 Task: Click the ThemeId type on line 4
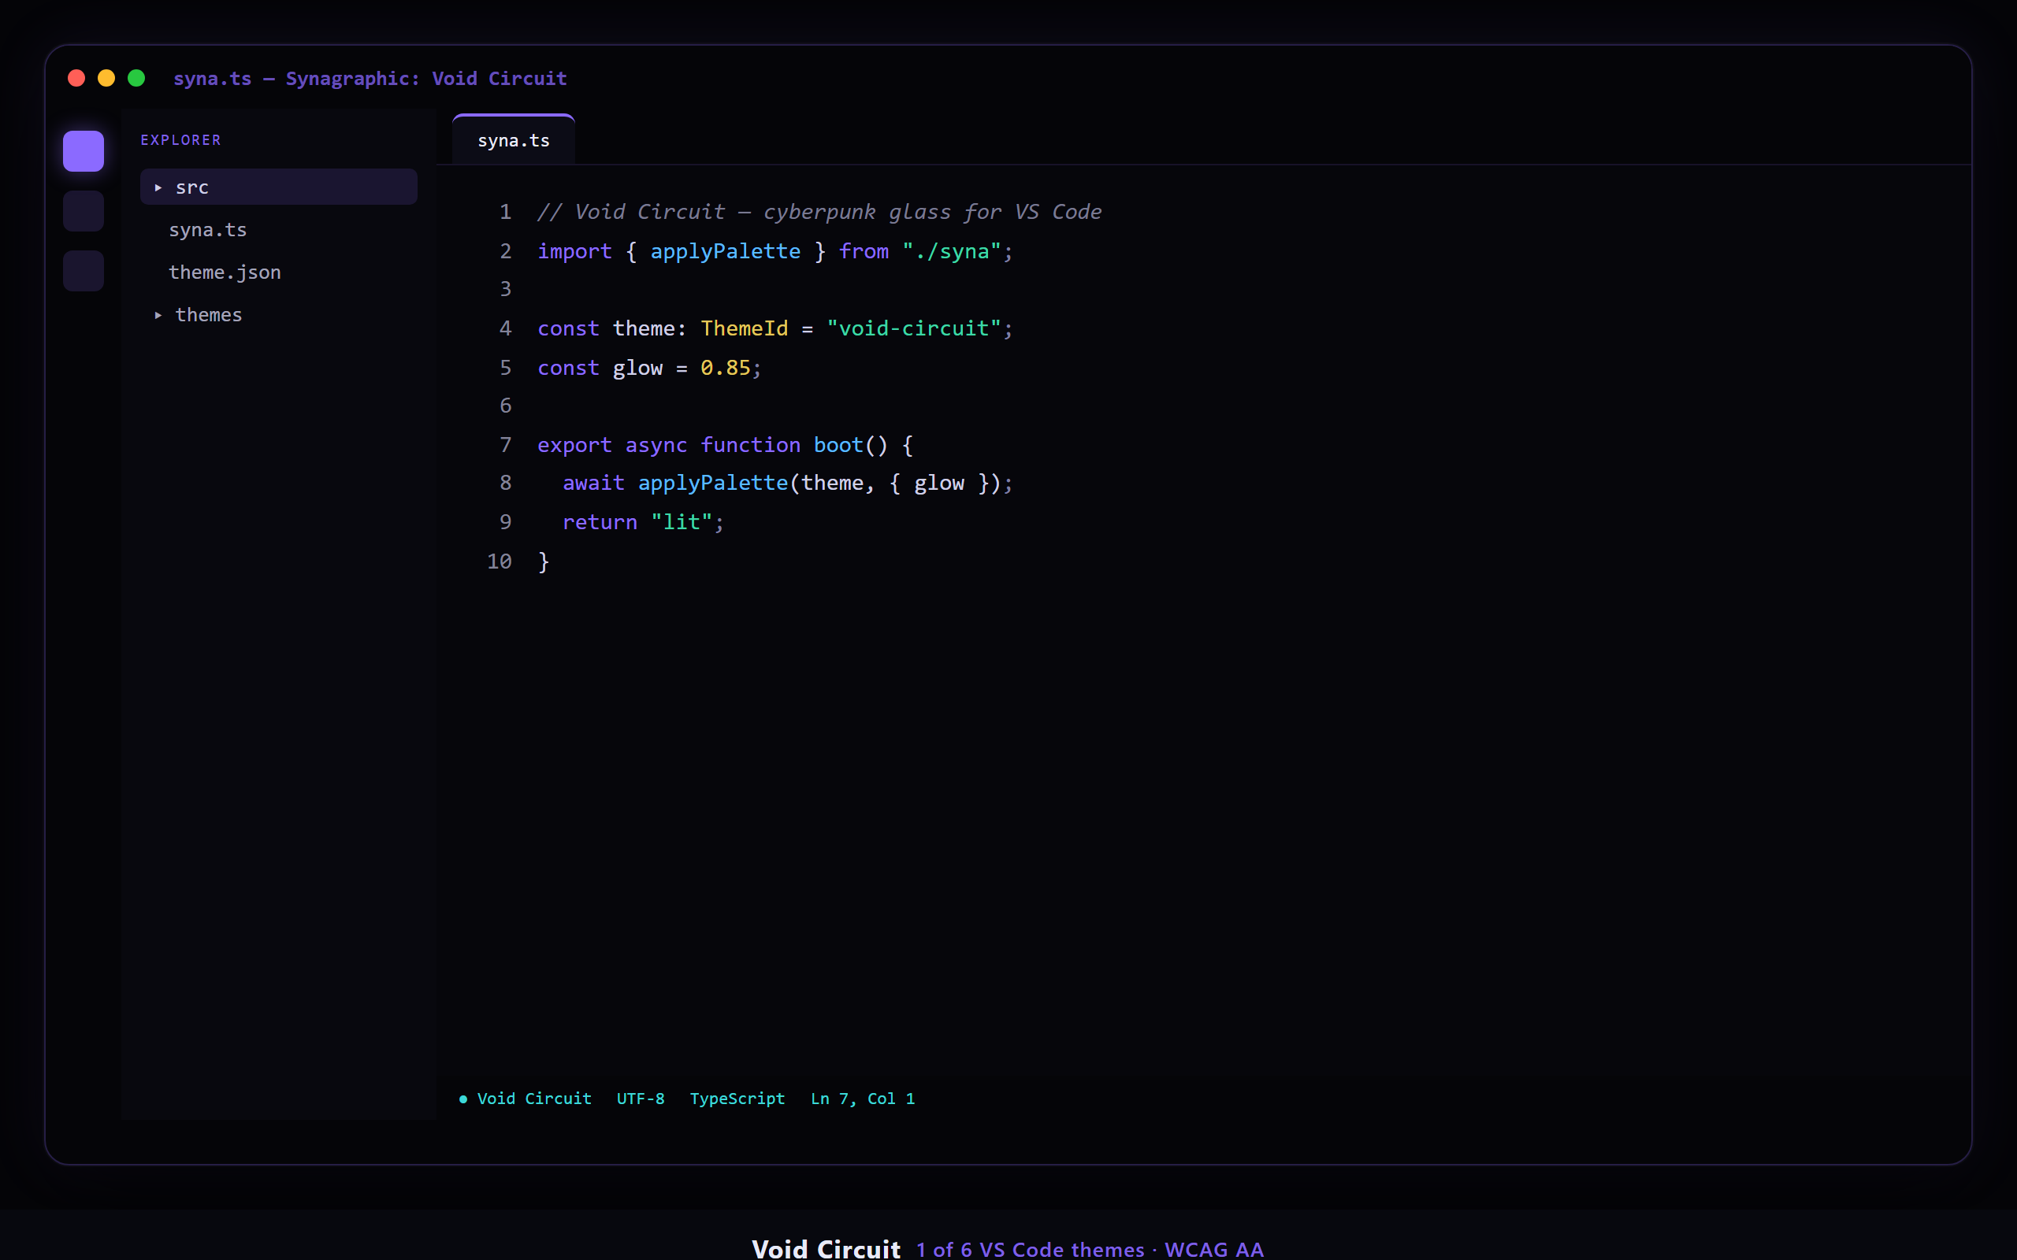point(745,328)
